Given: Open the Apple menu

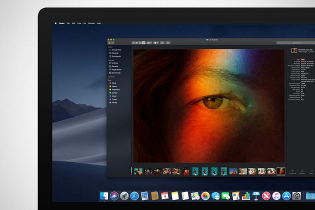Looking at the screenshot, I should pyautogui.click(x=55, y=23).
